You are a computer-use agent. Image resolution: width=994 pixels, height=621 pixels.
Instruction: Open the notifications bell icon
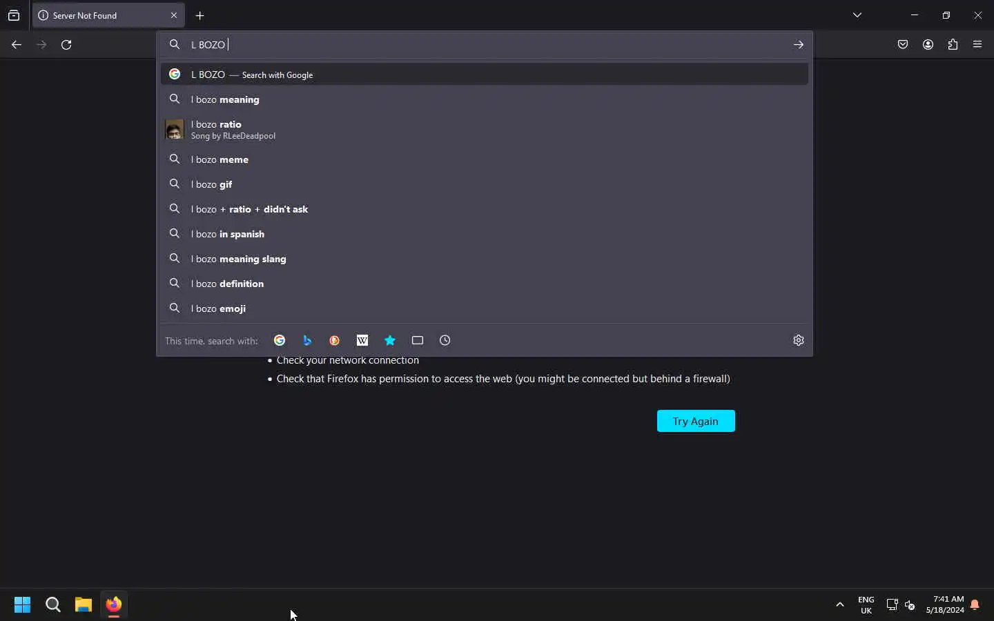click(975, 605)
